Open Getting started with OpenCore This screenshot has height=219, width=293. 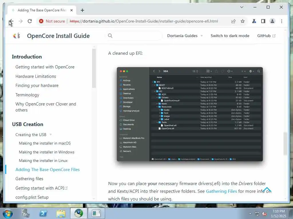(x=45, y=67)
